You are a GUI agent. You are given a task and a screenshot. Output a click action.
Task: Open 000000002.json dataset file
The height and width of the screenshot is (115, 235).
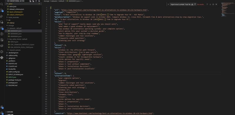pos(23,34)
